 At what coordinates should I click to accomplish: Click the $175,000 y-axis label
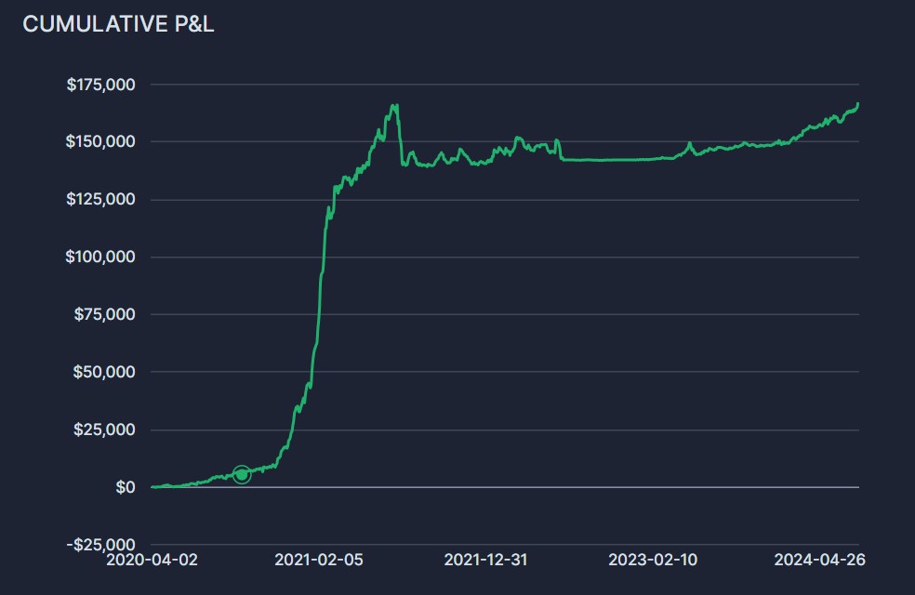(101, 85)
